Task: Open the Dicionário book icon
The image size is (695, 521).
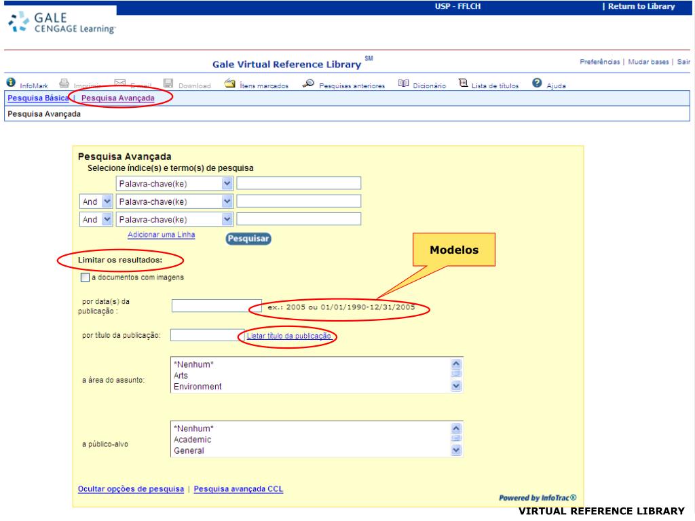Action: coord(403,83)
